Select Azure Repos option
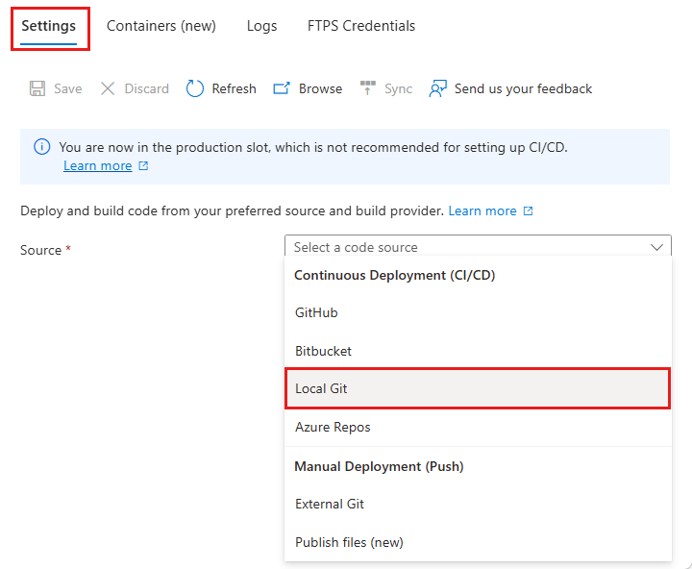The height and width of the screenshot is (569, 692). [478, 427]
